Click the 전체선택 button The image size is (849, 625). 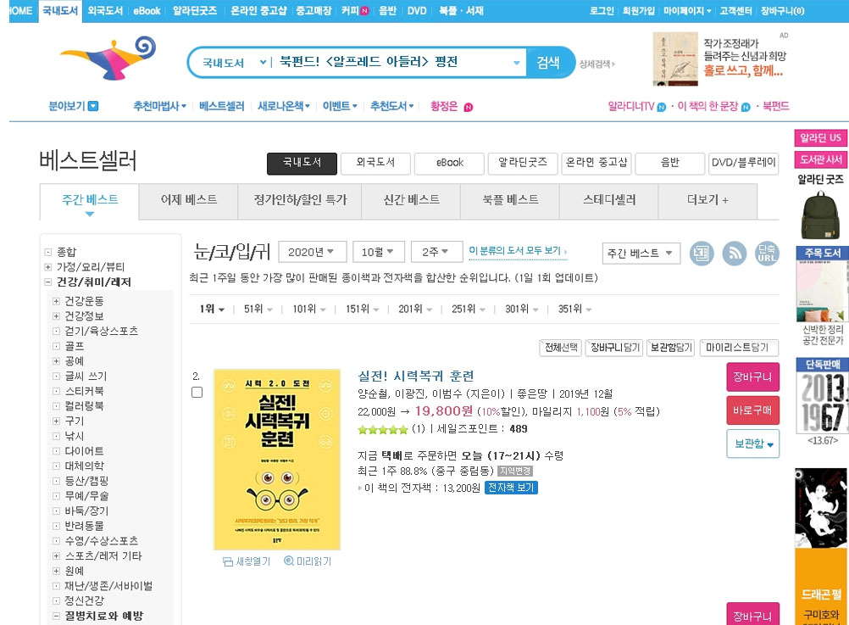pyautogui.click(x=560, y=348)
